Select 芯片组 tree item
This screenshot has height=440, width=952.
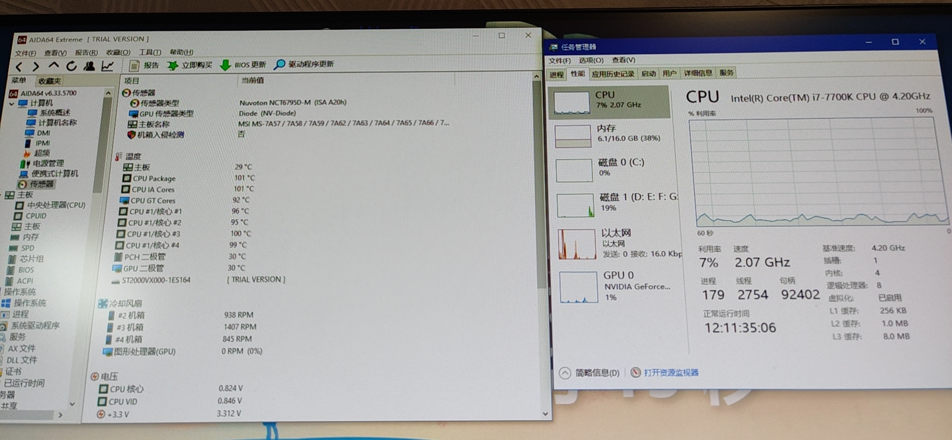pos(26,259)
